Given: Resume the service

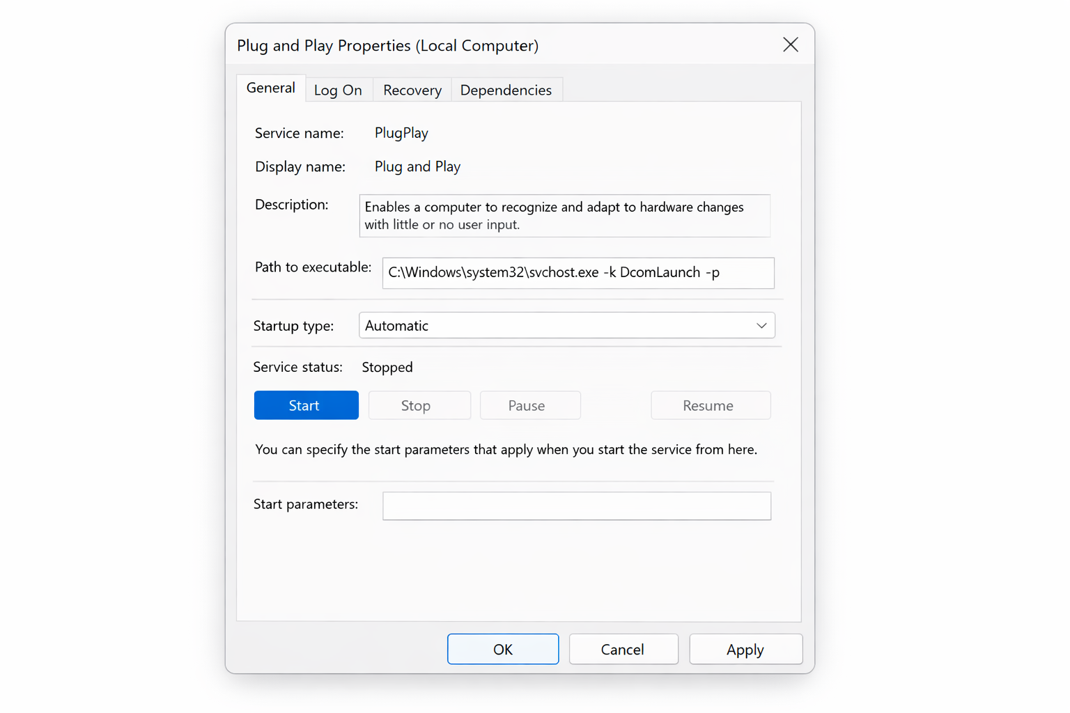Looking at the screenshot, I should 711,405.
